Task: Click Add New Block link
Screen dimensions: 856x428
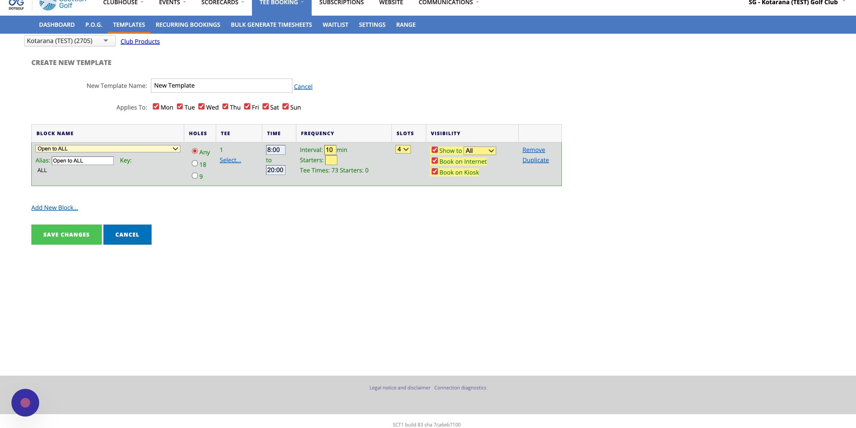Action: point(55,207)
